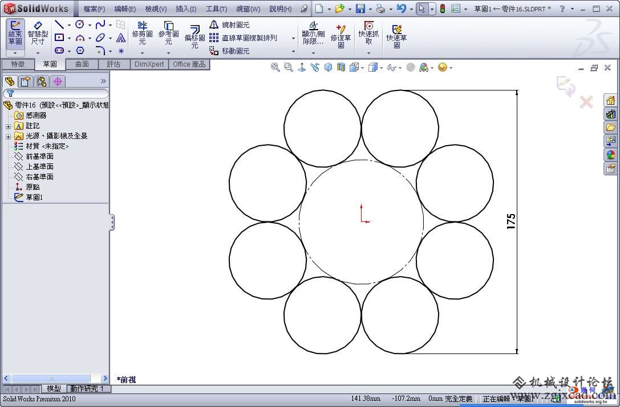620x407 pixels.
Task: Expand the panel tabs with double chevron
Action: click(x=103, y=81)
